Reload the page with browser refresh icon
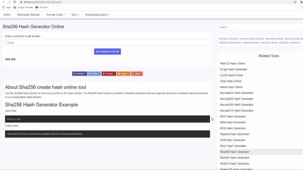 (14, 2)
